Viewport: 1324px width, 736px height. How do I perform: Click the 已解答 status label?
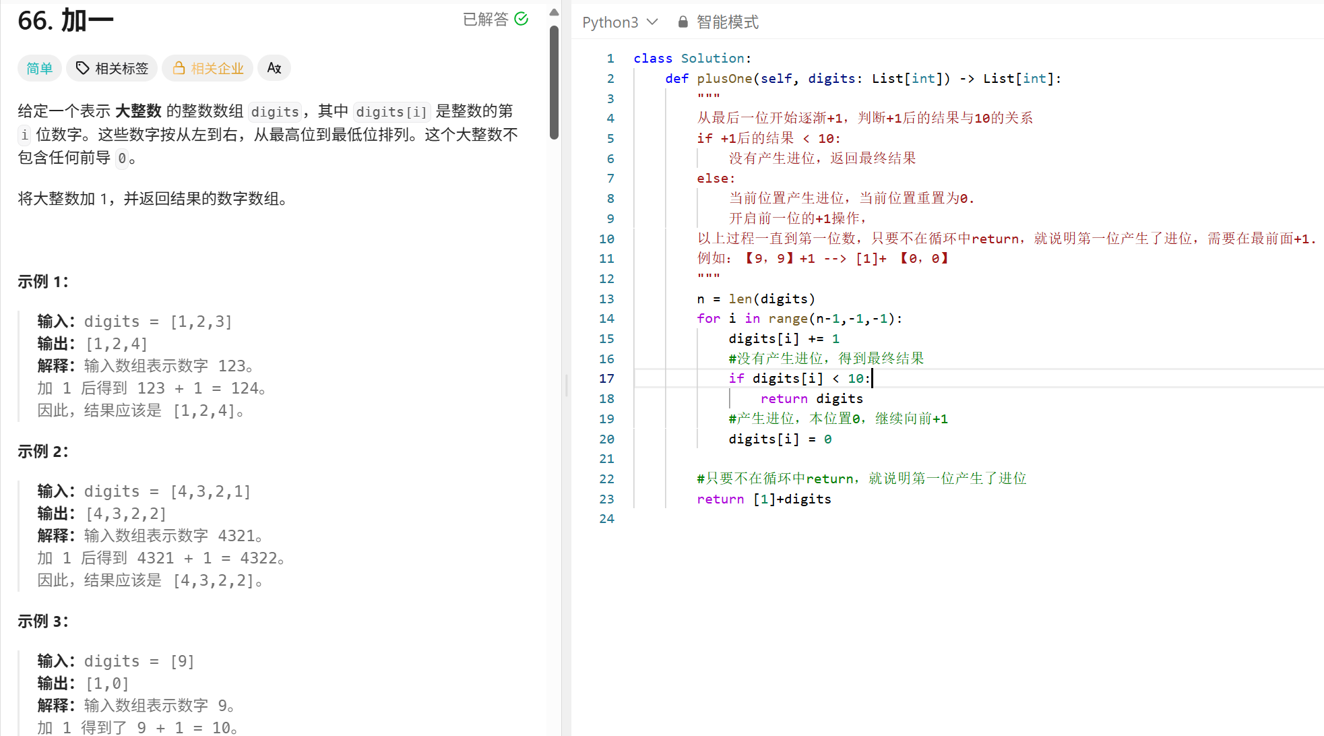486,19
